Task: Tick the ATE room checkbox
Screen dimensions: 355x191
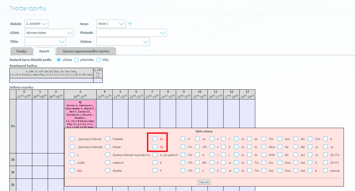Action: [198, 147]
